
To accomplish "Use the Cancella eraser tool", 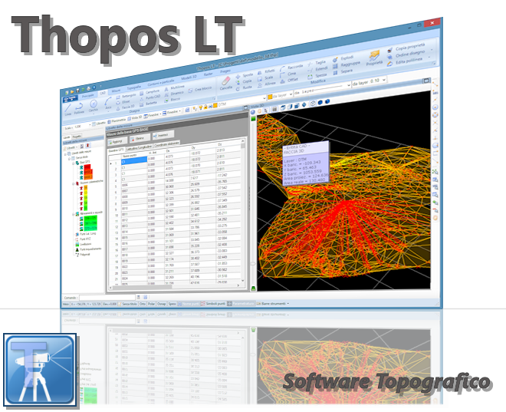I will (x=226, y=84).
